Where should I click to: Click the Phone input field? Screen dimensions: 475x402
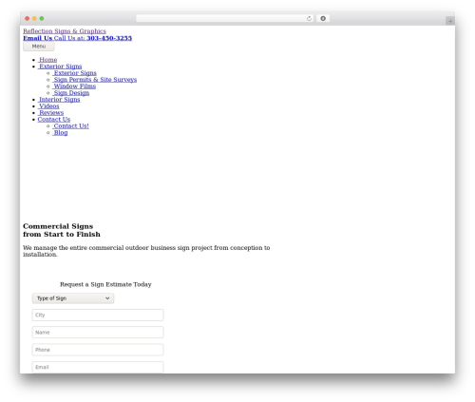98,350
